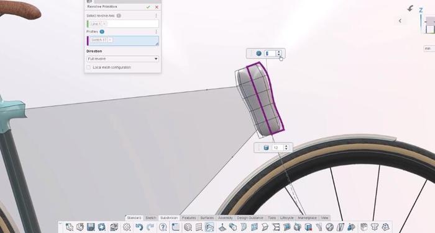Switch to the Standard tab
Screen dimensions: 435x233
[x=134, y=218]
